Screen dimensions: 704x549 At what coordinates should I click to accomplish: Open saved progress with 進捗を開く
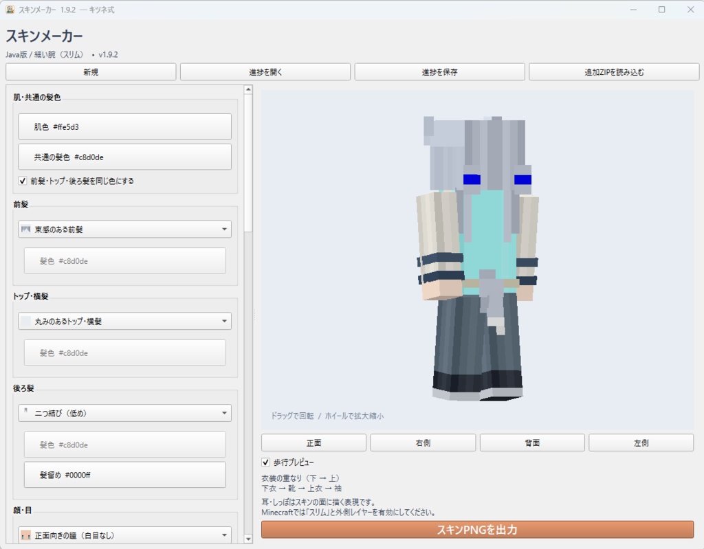click(x=265, y=72)
